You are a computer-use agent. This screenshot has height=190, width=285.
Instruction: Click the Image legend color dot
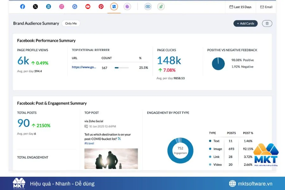pyautogui.click(x=210, y=149)
